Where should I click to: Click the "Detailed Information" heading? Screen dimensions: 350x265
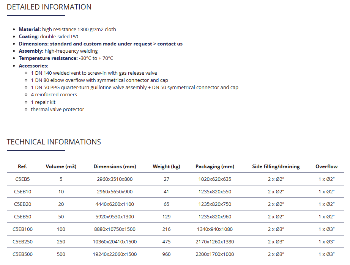pos(49,7)
